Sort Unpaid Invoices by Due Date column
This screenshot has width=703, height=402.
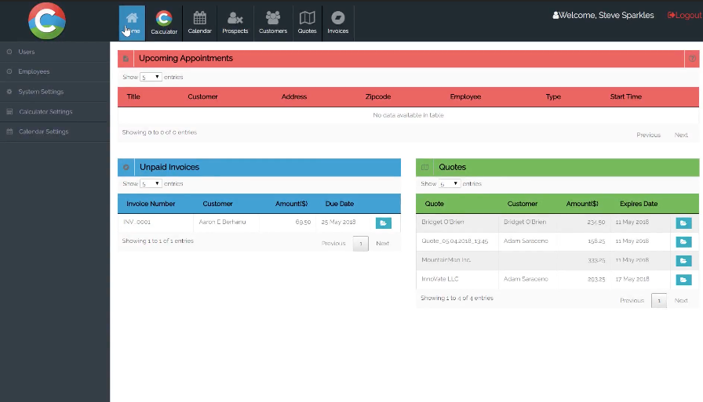click(x=340, y=204)
